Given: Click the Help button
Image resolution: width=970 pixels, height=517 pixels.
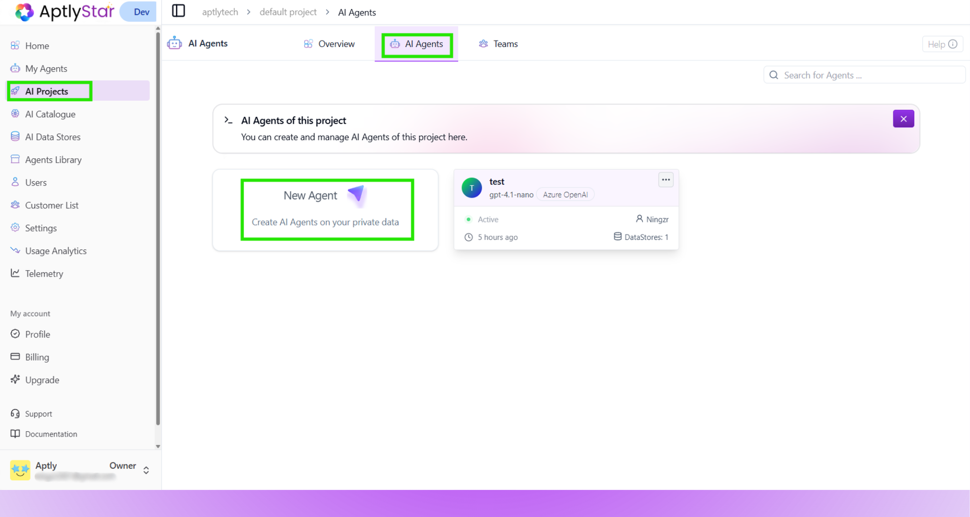Looking at the screenshot, I should click(941, 44).
